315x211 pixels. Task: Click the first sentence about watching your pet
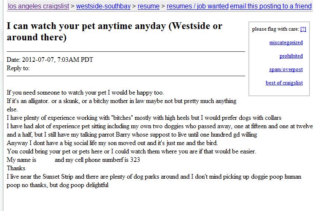tap(85, 92)
